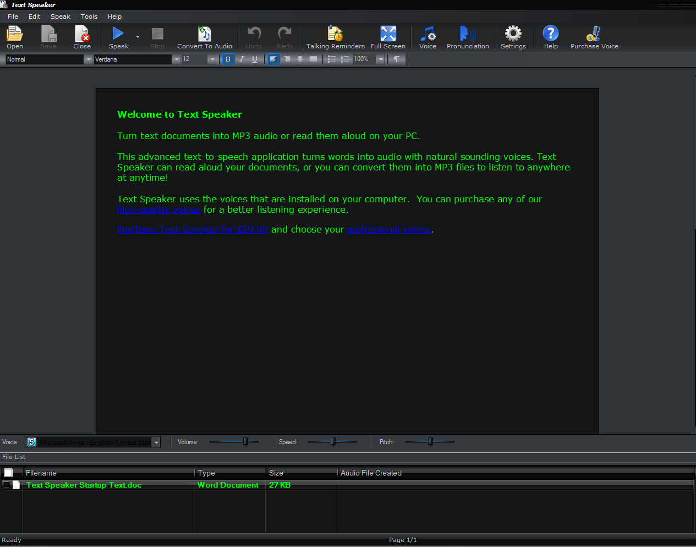Toggle bold formatting
The height and width of the screenshot is (547, 696).
(228, 59)
